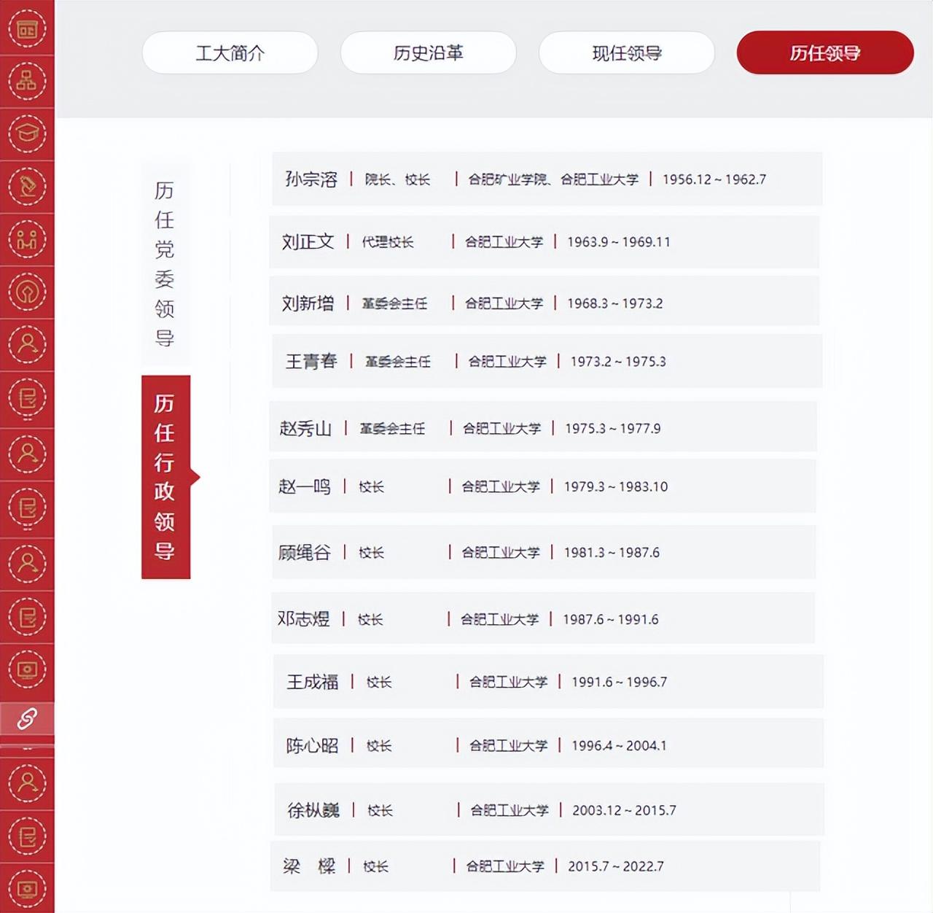Open the two-people handshake sidebar icon

[27, 239]
